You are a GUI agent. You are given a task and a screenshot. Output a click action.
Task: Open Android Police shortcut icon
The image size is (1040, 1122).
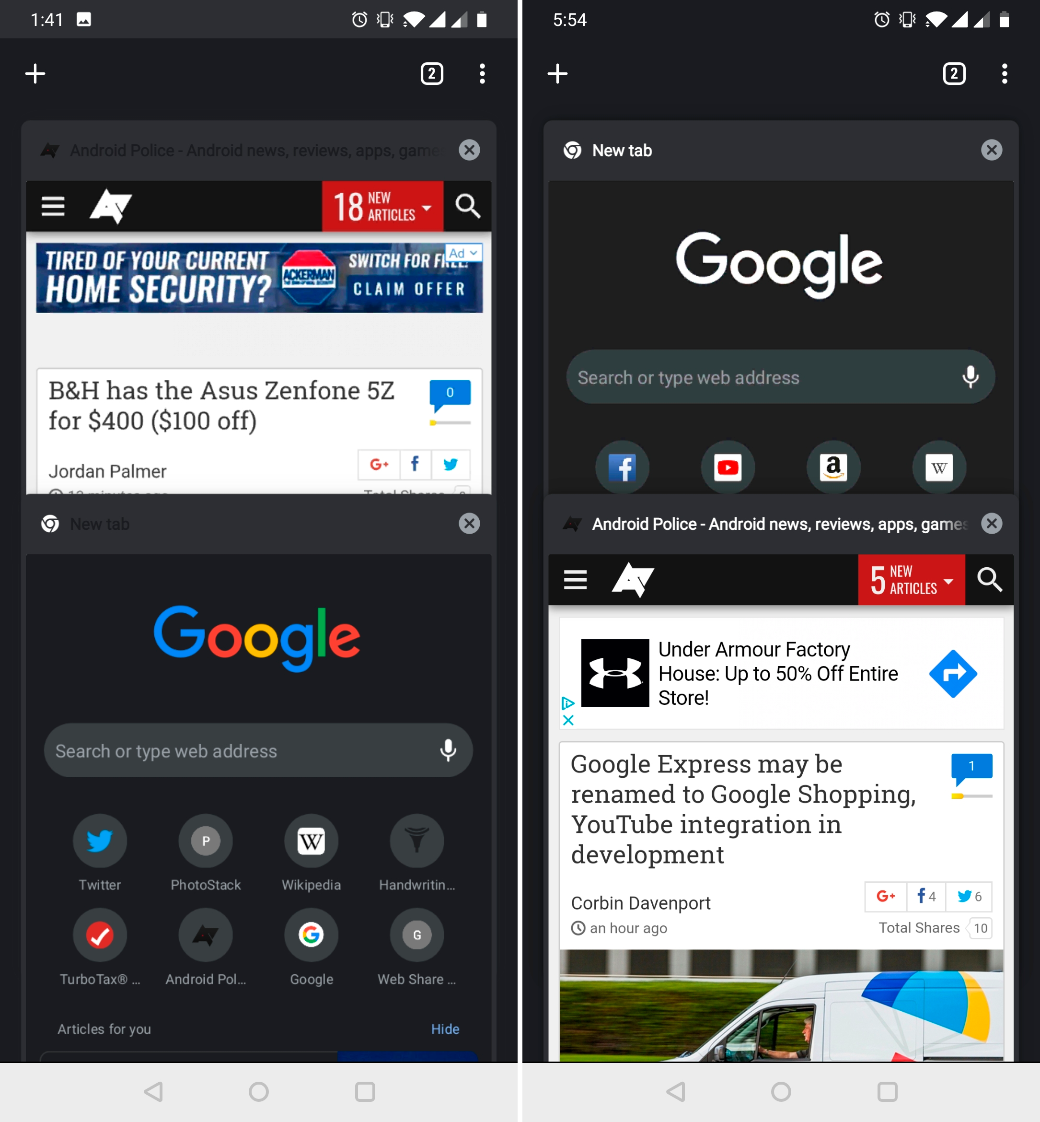[x=206, y=935]
